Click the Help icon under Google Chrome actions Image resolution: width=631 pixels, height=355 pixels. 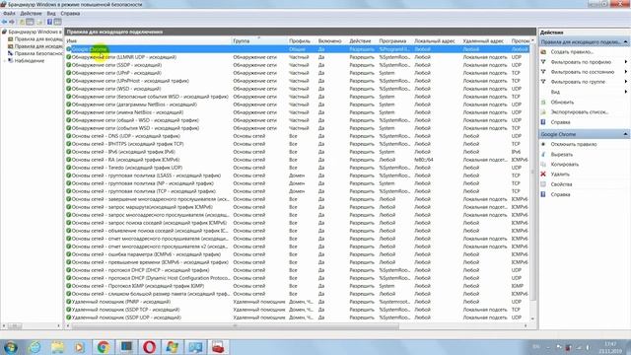543,194
